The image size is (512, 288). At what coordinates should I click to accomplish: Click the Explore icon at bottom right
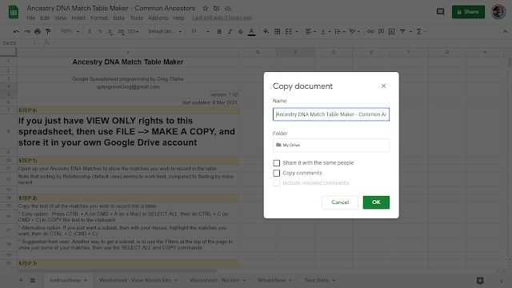(480, 281)
